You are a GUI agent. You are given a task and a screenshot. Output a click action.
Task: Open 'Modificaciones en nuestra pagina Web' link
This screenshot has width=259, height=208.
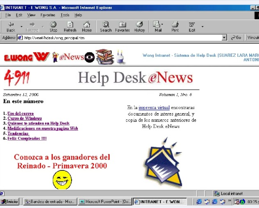43,128
